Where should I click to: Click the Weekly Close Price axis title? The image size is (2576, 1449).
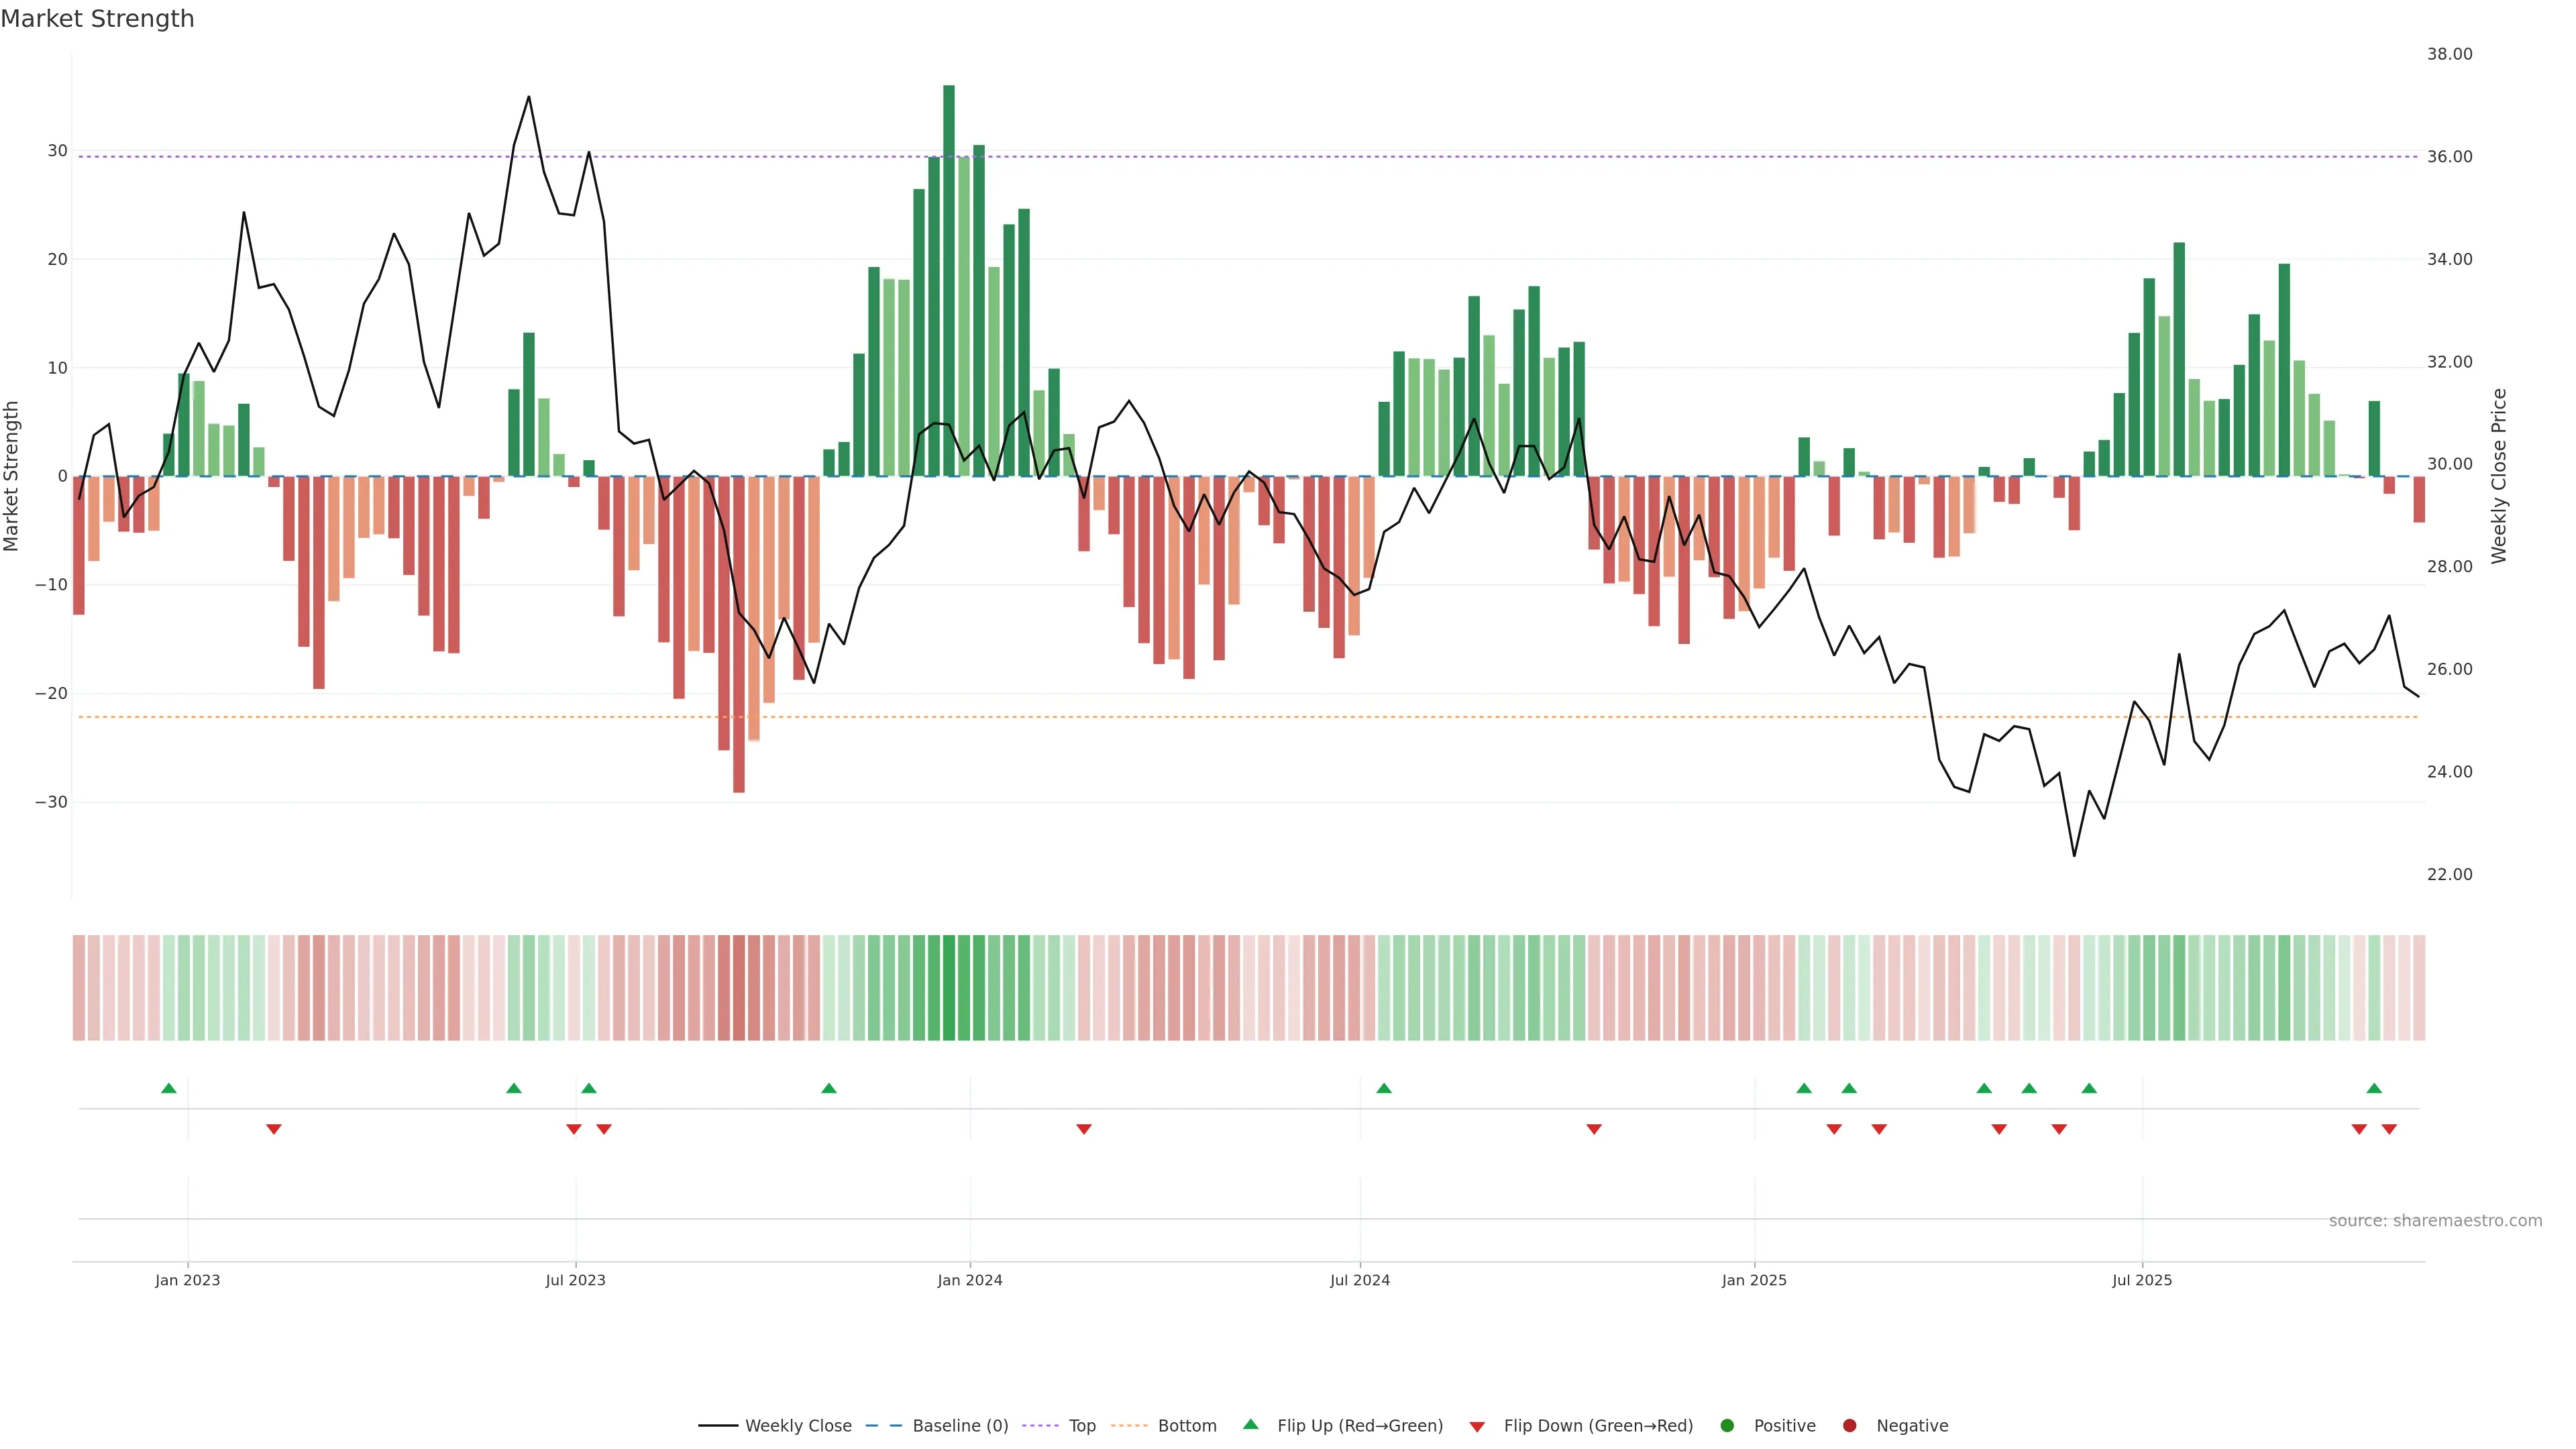2499,476
